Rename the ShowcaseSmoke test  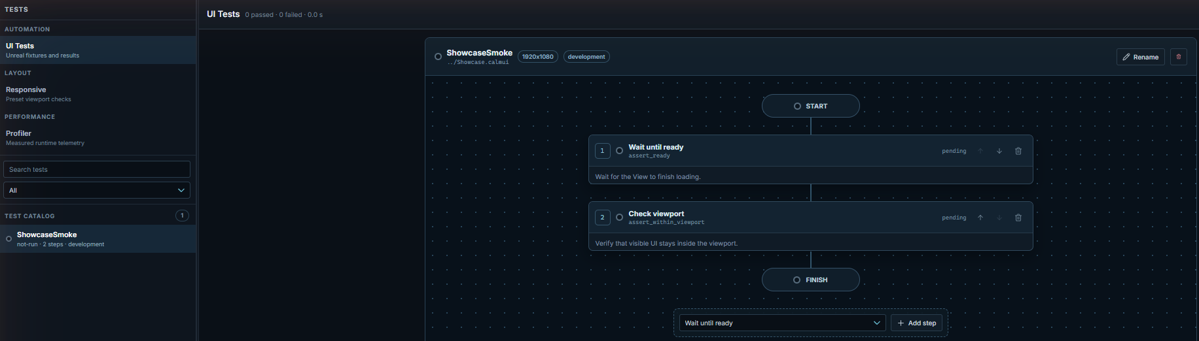pyautogui.click(x=1140, y=57)
